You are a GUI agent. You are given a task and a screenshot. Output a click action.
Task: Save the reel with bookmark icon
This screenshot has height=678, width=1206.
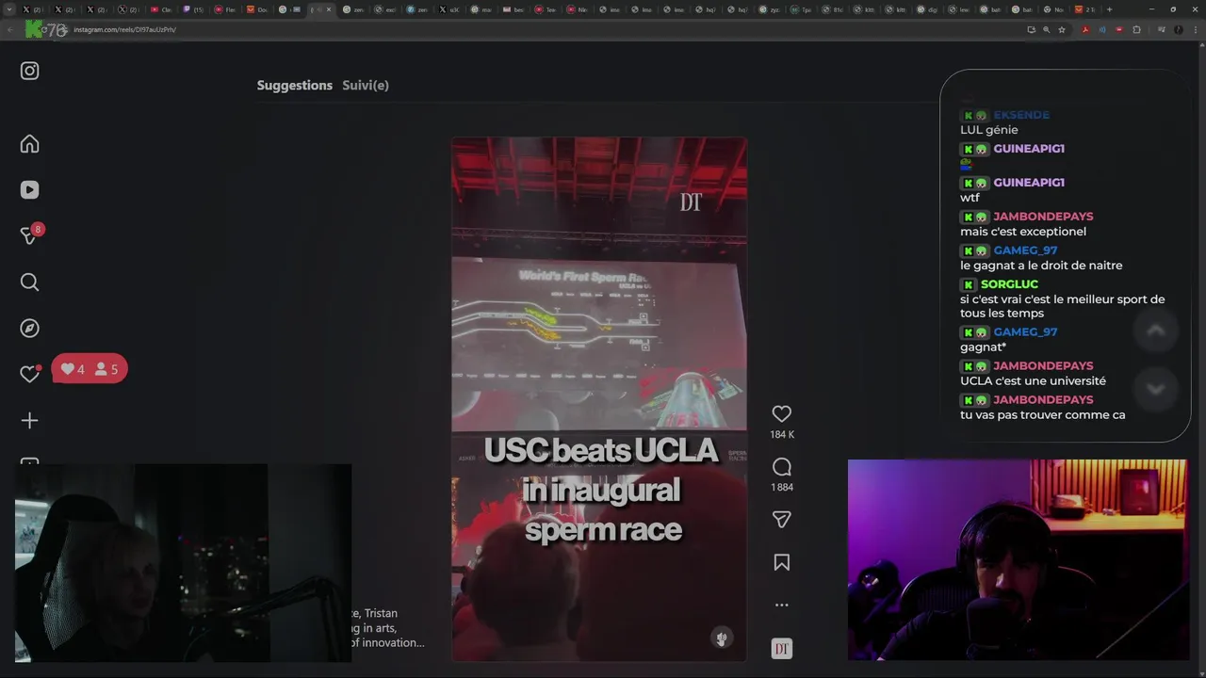click(x=781, y=562)
